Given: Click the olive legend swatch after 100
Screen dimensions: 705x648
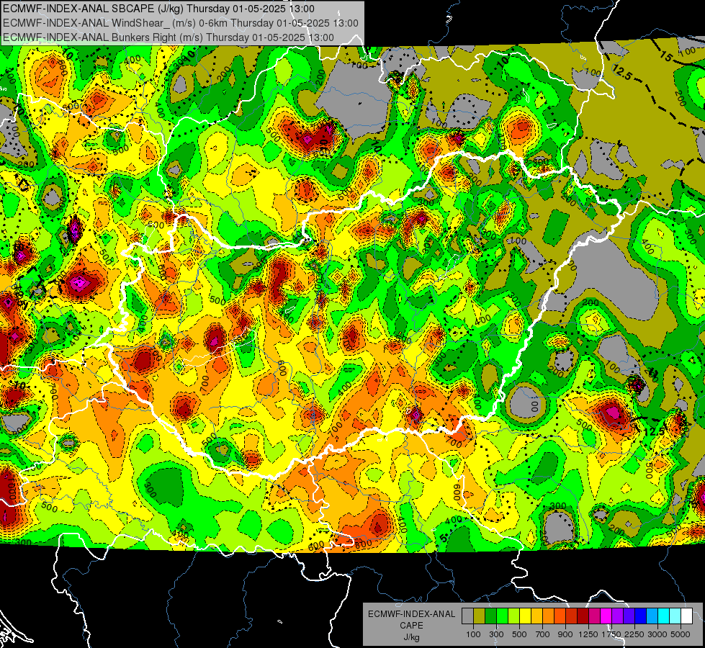Looking at the screenshot, I should click(x=480, y=616).
